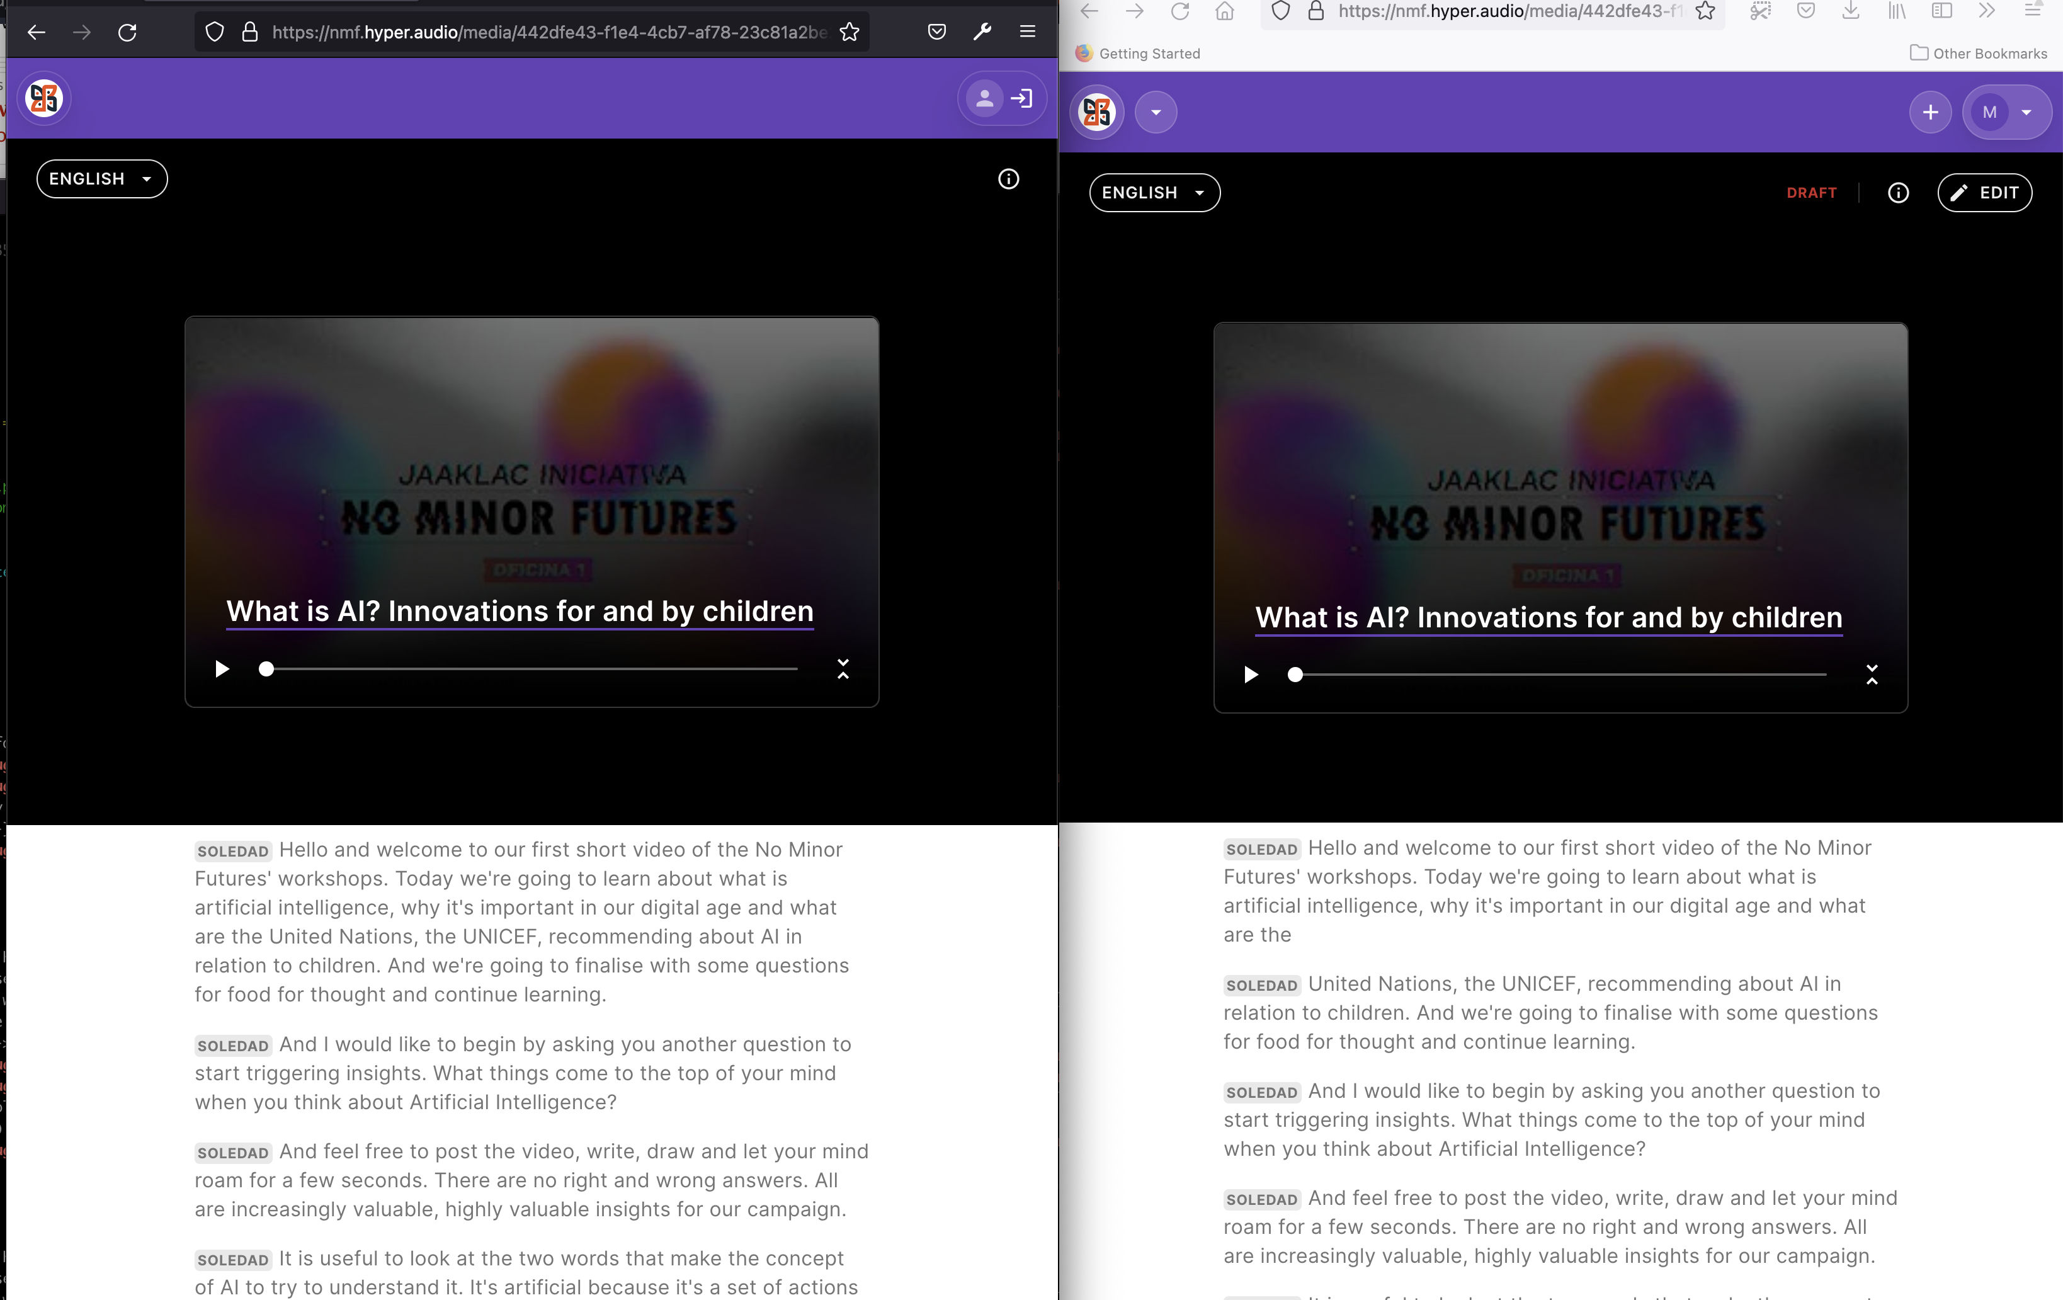Click 'It is useful to look' paragraph in left transcript
Screen dimensions: 2063x1300
(526, 1272)
